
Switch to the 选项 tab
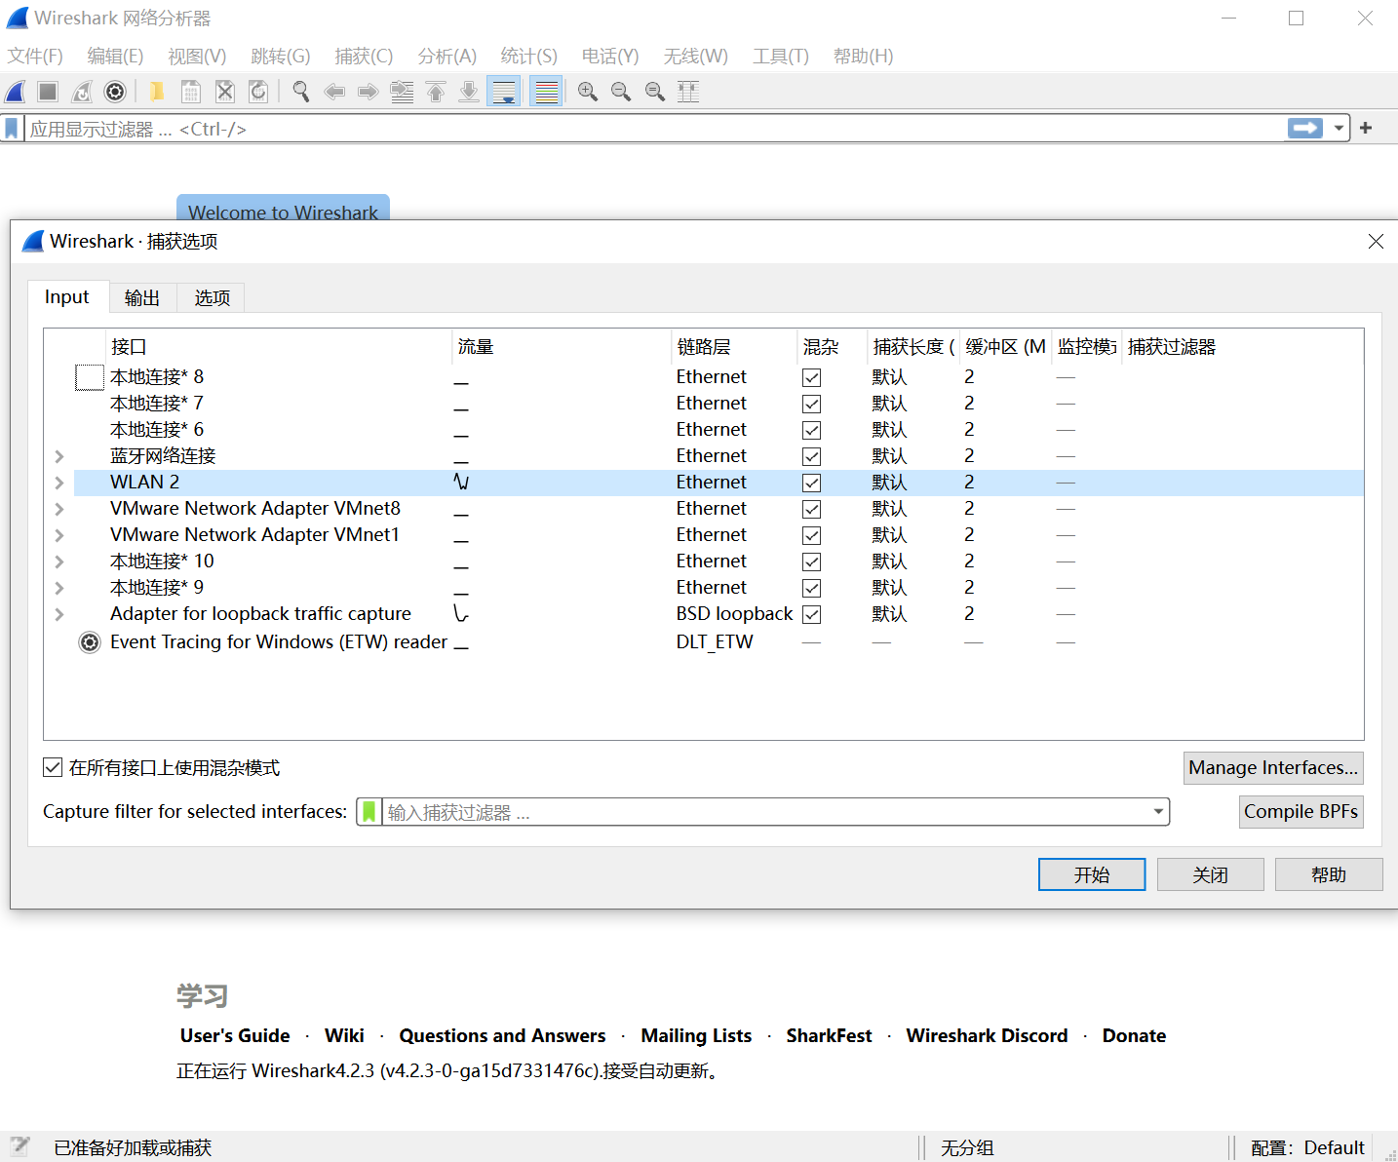click(212, 297)
